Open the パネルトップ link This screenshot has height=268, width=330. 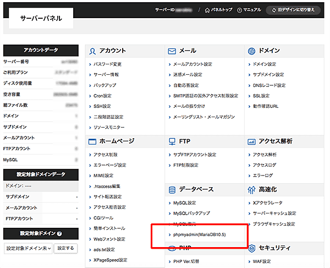click(x=218, y=10)
